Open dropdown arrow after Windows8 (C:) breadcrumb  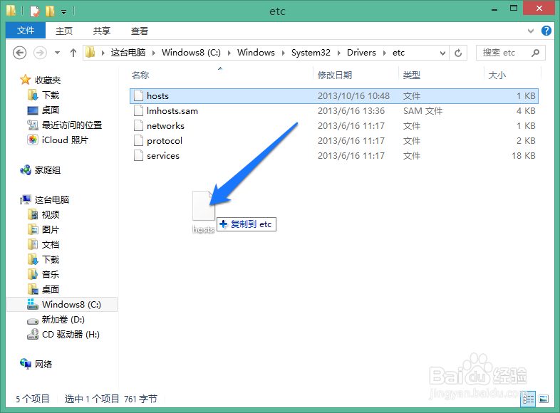pos(229,53)
